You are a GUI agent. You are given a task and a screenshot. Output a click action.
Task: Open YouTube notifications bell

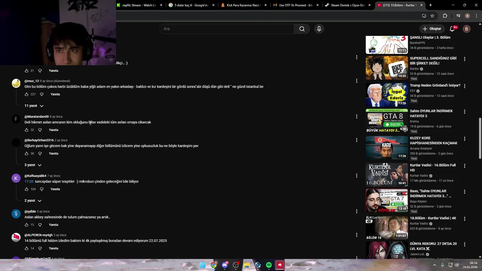[x=453, y=29]
